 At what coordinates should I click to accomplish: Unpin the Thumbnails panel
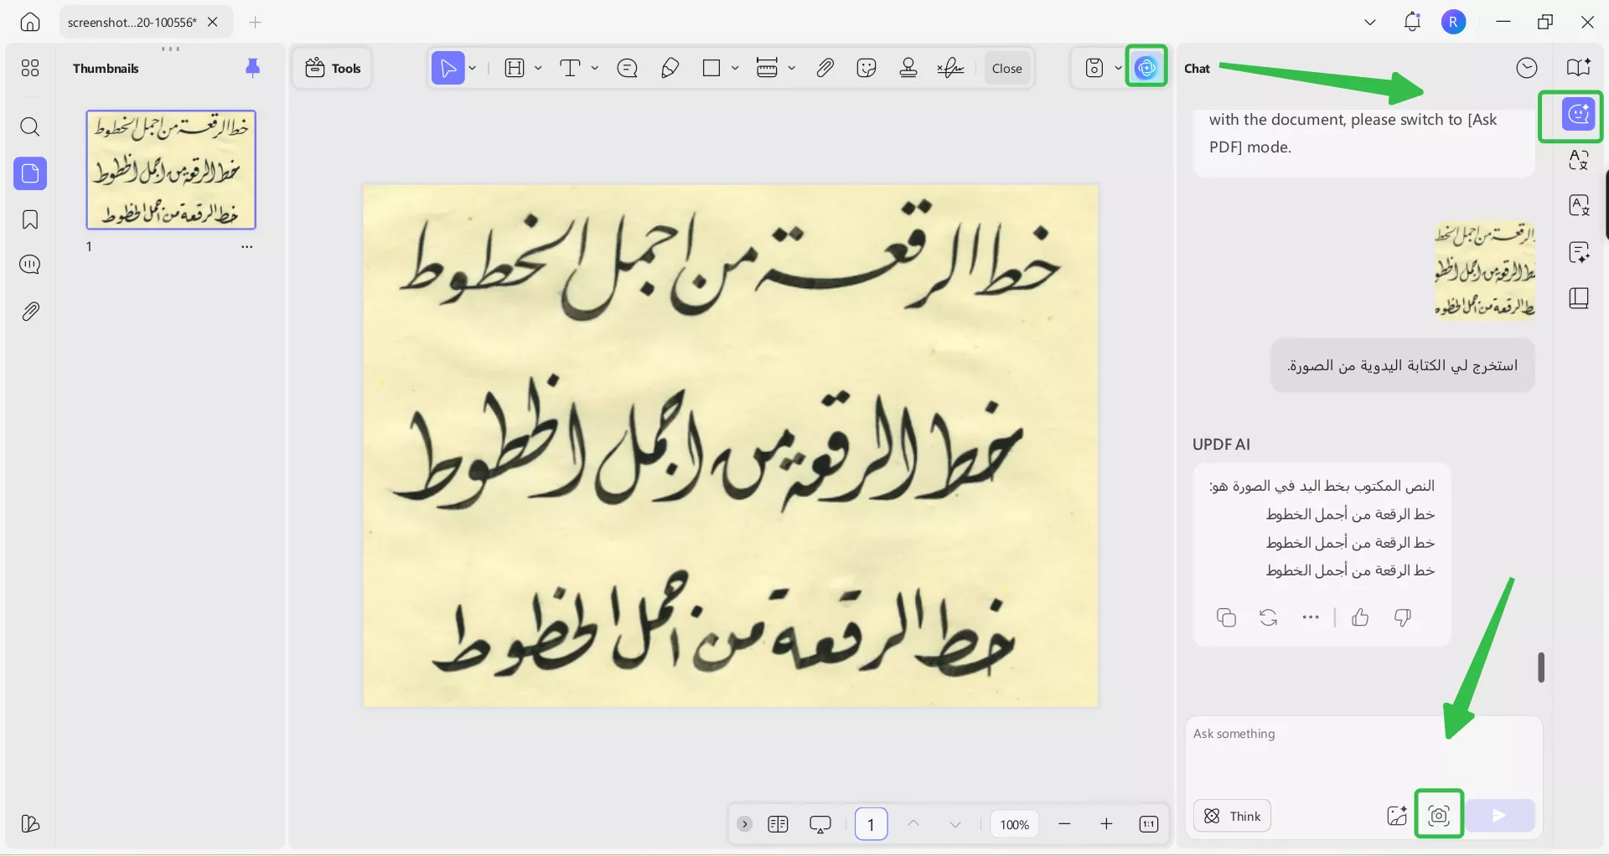(x=252, y=68)
